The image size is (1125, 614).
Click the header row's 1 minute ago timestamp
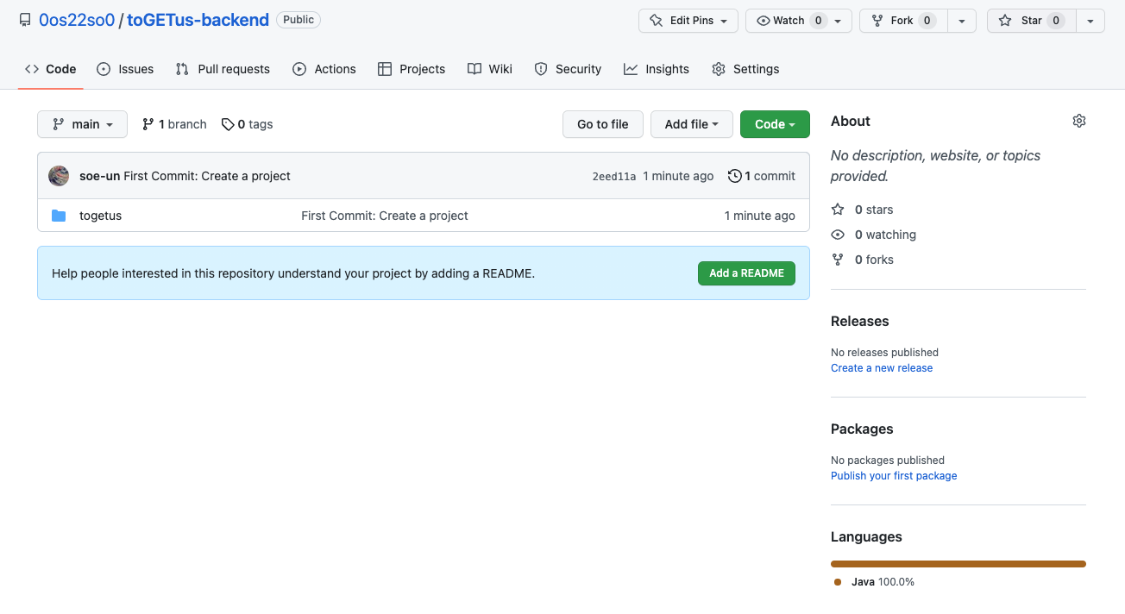pyautogui.click(x=678, y=176)
